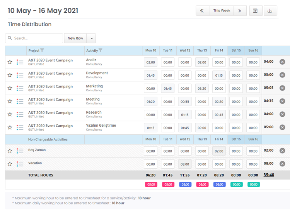The width and height of the screenshot is (290, 213).
Task: Remove the Analiz row
Action: click(x=282, y=62)
